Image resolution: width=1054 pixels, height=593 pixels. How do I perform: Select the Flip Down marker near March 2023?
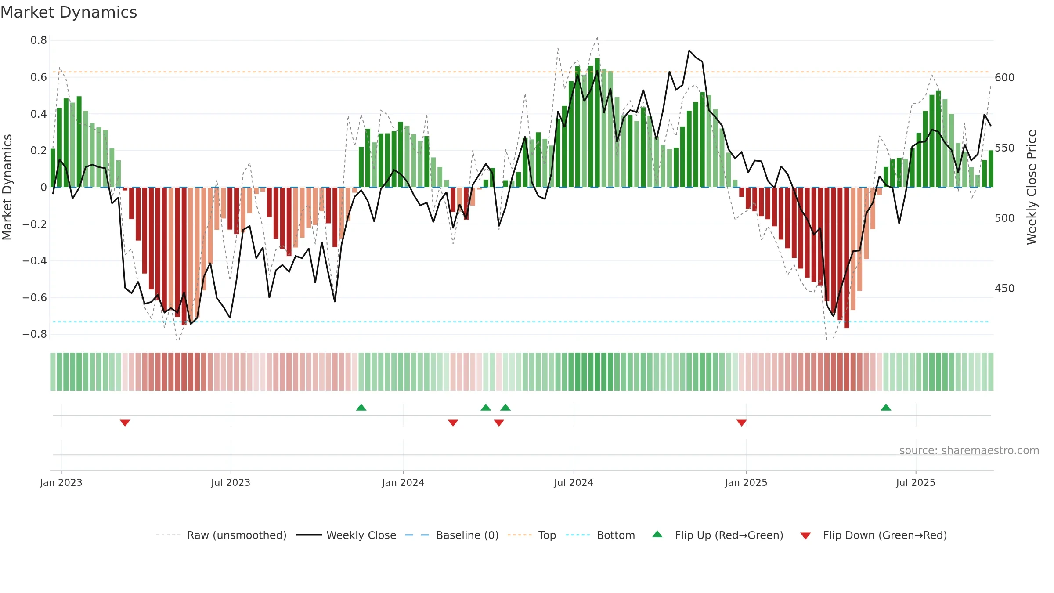tap(125, 423)
